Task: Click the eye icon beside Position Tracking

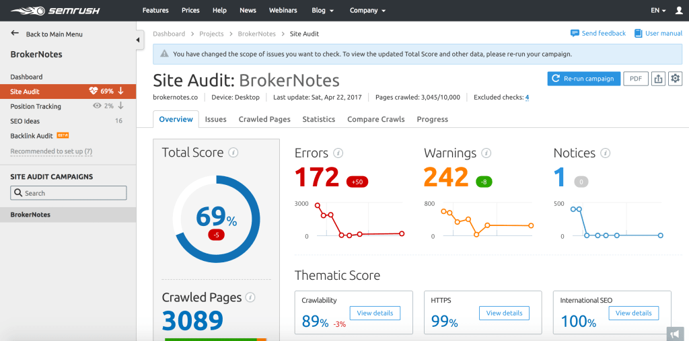Action: click(x=97, y=106)
